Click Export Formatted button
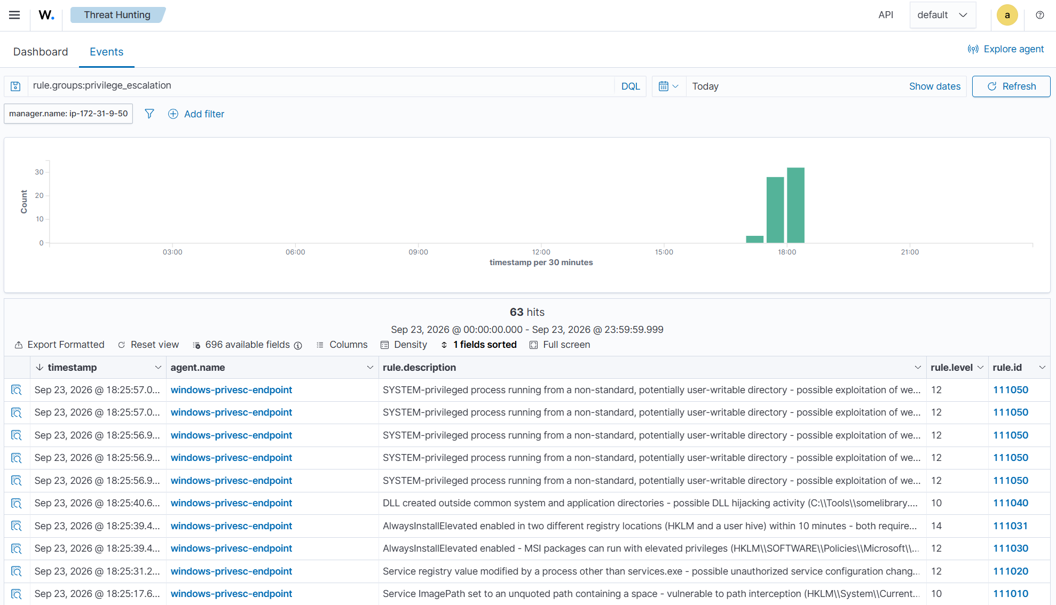 click(59, 345)
